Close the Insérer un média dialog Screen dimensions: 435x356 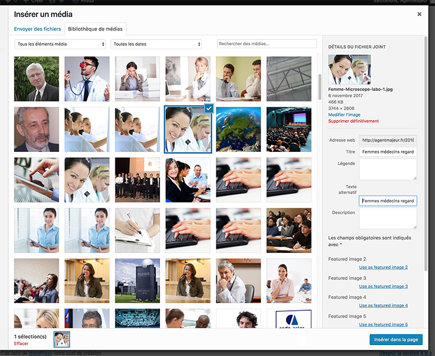point(419,14)
